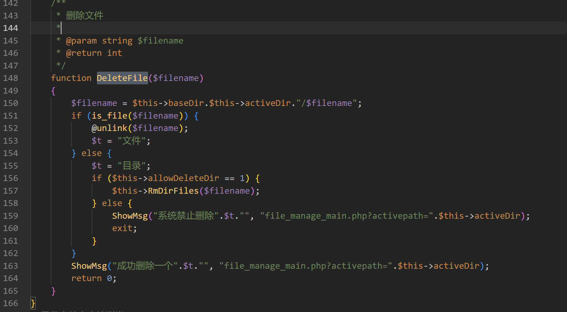Click ShowMsg call on line 163
567x312 pixels.
pos(89,266)
